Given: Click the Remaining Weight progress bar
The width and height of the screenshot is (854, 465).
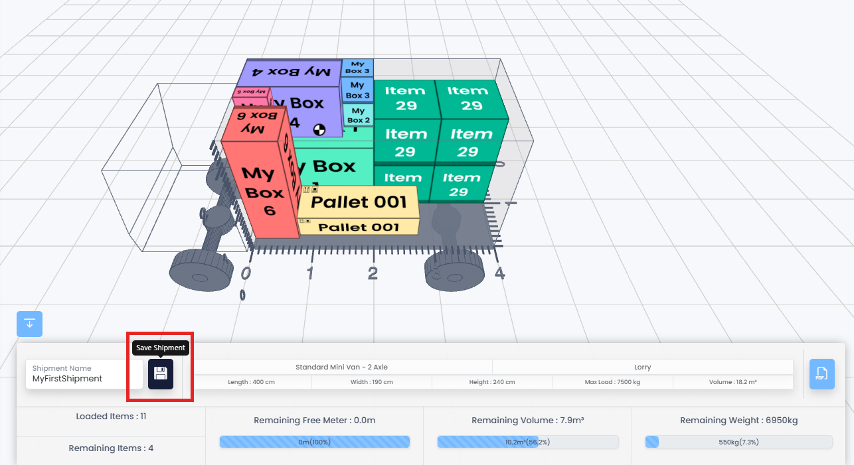Looking at the screenshot, I should [738, 442].
